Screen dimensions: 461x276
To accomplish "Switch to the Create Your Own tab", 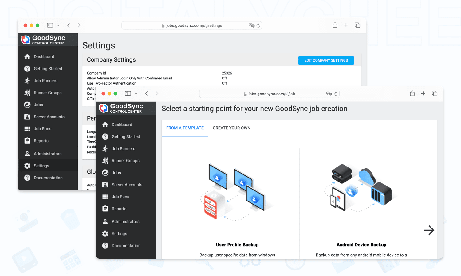I will coord(231,128).
